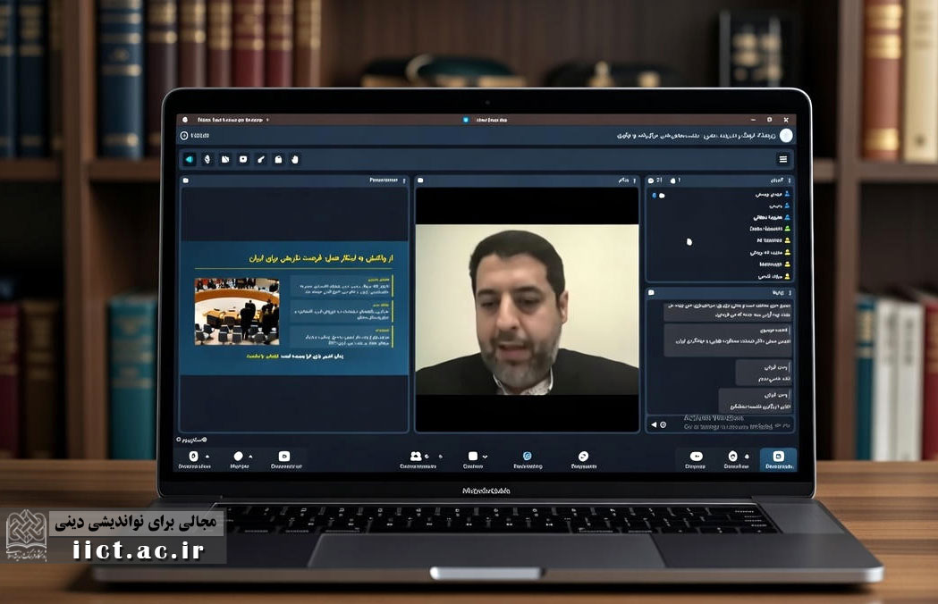Mute the speaker icon in the top toolbar
Viewport: 938px width, 604px height.
(190, 159)
